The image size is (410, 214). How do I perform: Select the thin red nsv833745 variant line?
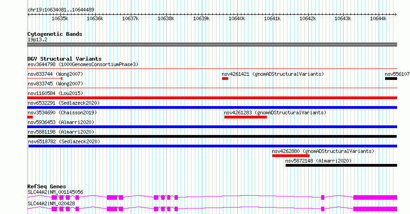coord(212,88)
